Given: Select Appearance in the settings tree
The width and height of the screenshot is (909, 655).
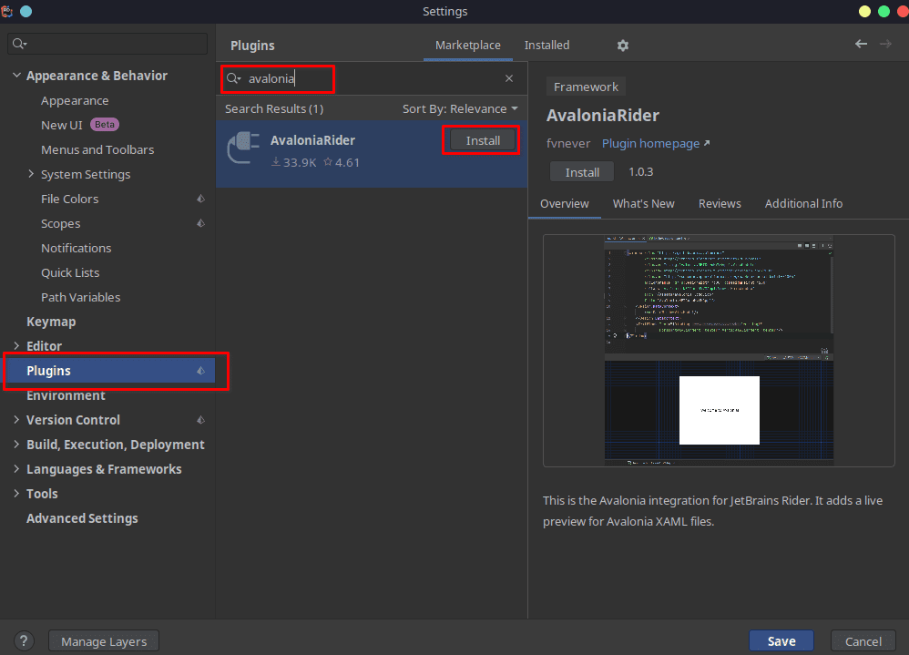Looking at the screenshot, I should (x=75, y=100).
